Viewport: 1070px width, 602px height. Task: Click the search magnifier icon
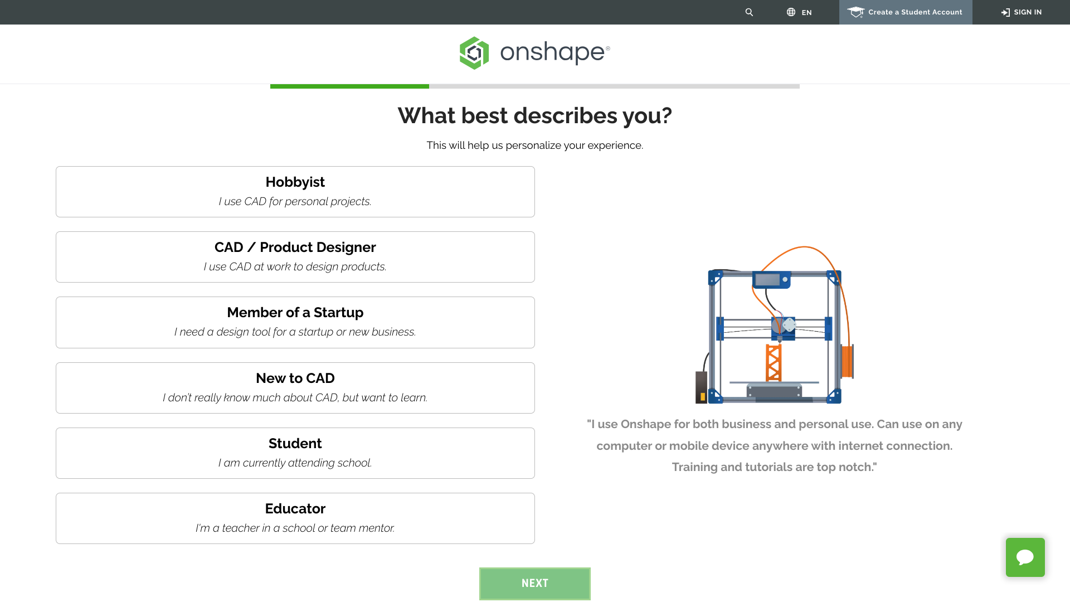(x=749, y=12)
